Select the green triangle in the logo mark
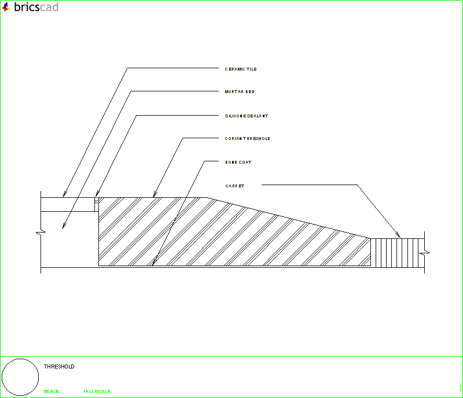 [8, 9]
